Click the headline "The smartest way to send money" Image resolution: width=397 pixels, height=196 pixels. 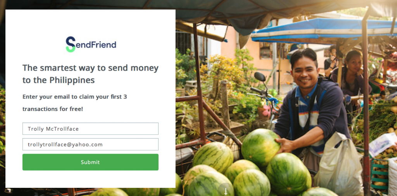(x=90, y=68)
